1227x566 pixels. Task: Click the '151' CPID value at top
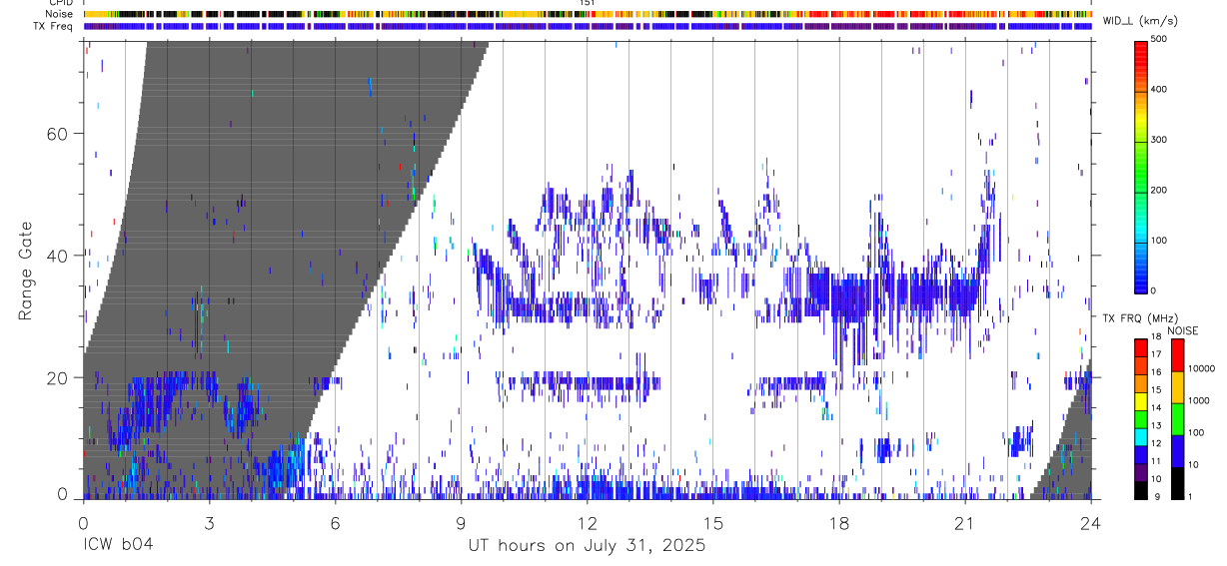tap(587, 3)
